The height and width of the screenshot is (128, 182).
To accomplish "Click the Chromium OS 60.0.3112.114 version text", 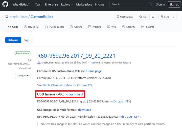I will pos(74,78).
